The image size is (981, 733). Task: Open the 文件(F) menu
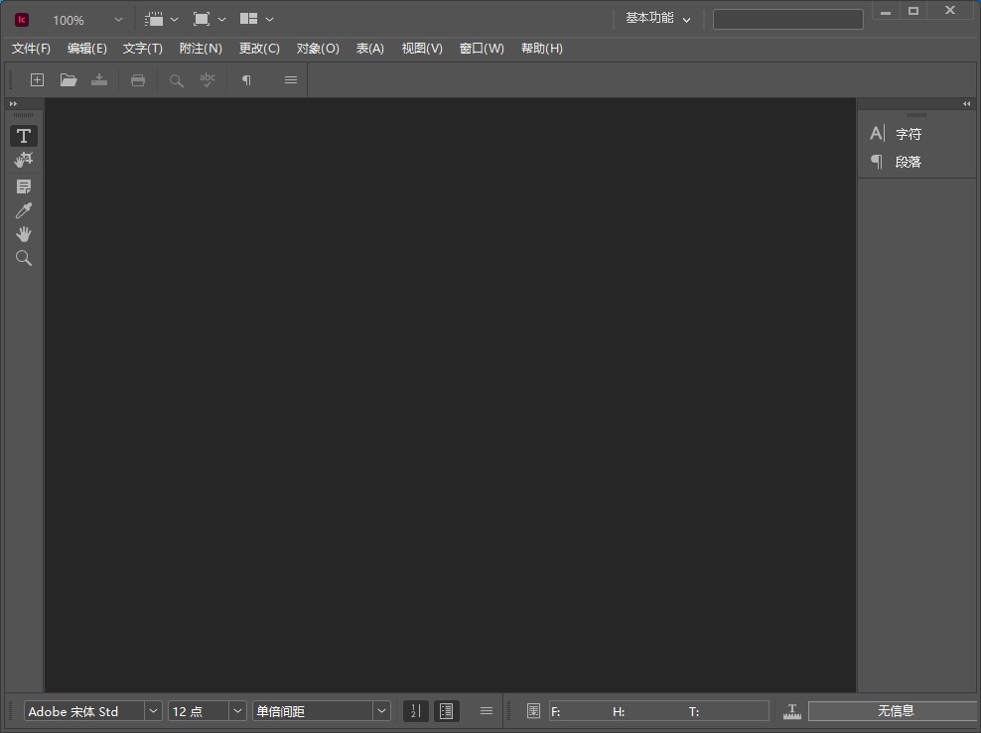(31, 49)
